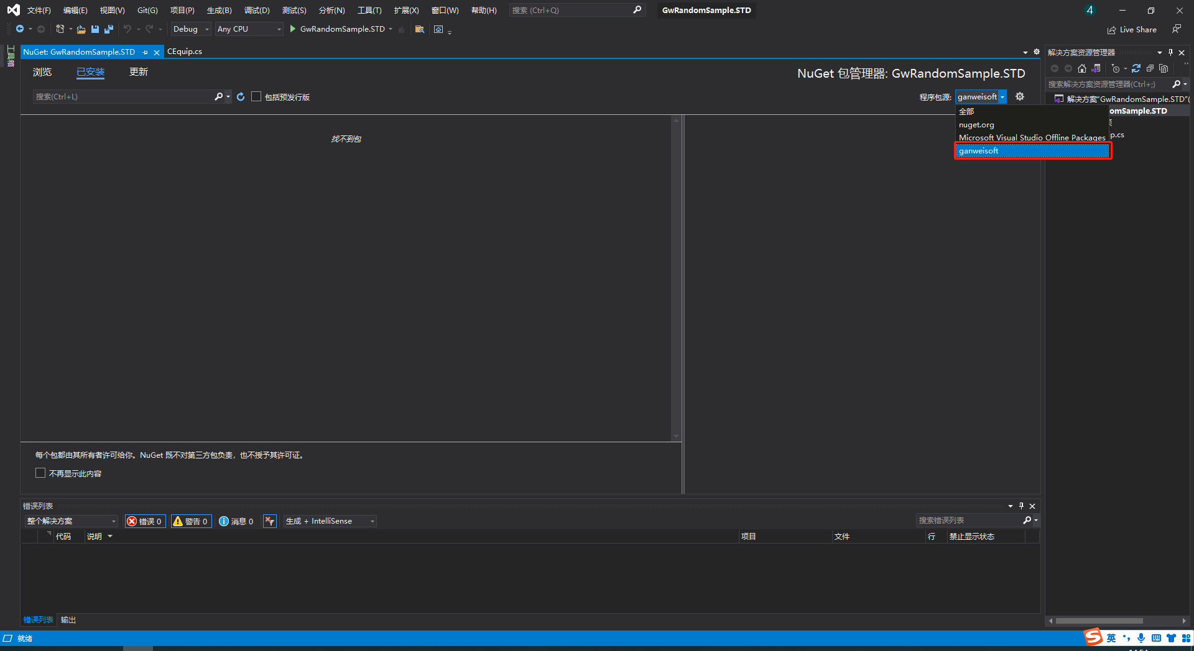This screenshot has height=651, width=1194.
Task: Toggle the 警告 0 warnings filter
Action: coord(191,521)
